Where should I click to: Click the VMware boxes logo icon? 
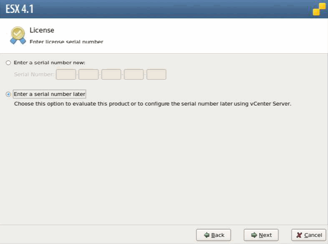[x=319, y=9]
